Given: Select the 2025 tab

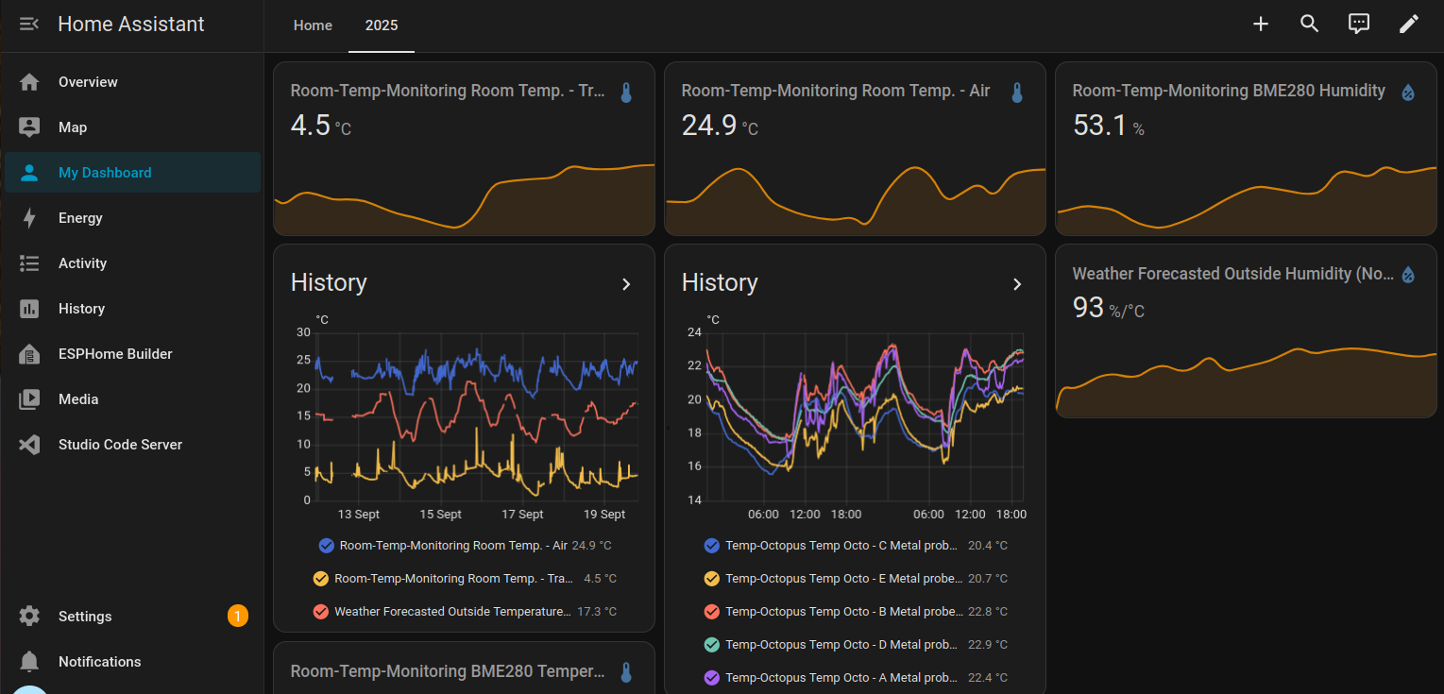Looking at the screenshot, I should [x=382, y=25].
